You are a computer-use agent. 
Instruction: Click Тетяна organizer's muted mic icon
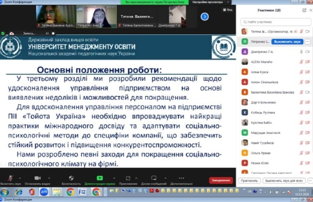click(301, 32)
